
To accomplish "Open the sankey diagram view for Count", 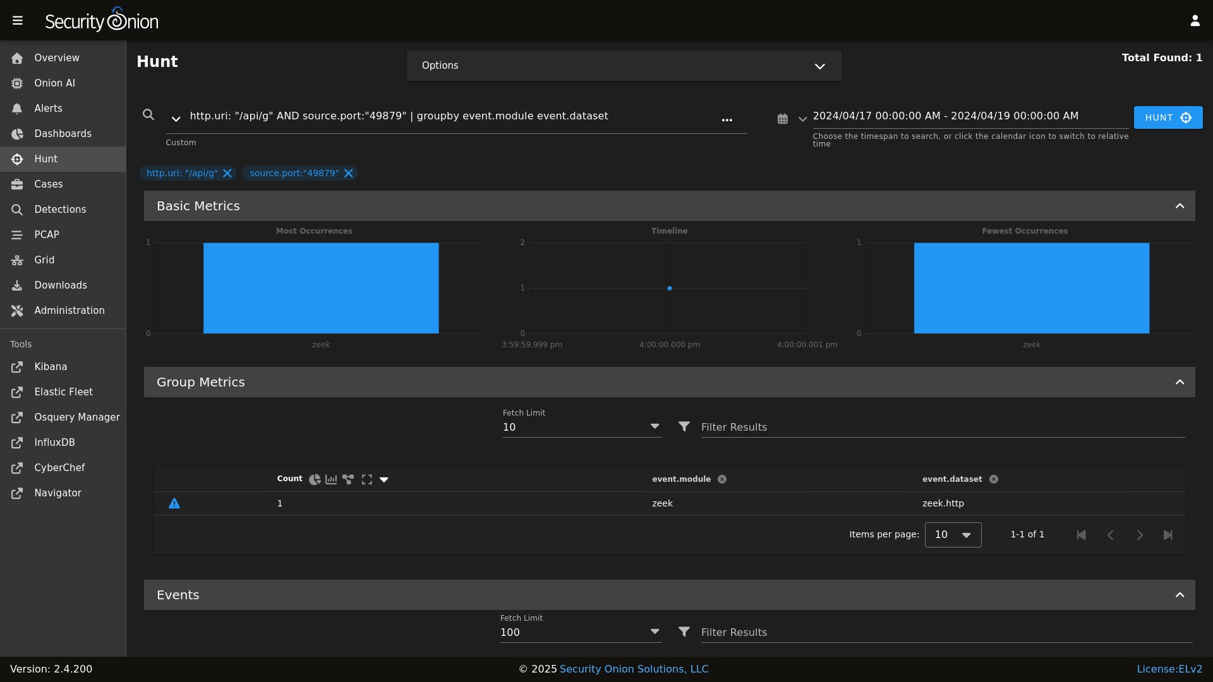I will coord(349,479).
